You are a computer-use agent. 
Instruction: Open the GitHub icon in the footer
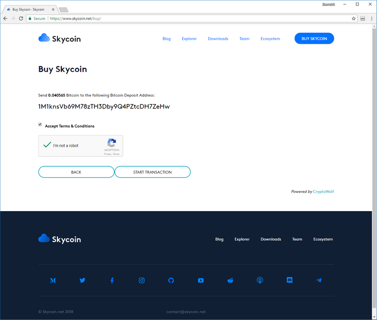[171, 280]
